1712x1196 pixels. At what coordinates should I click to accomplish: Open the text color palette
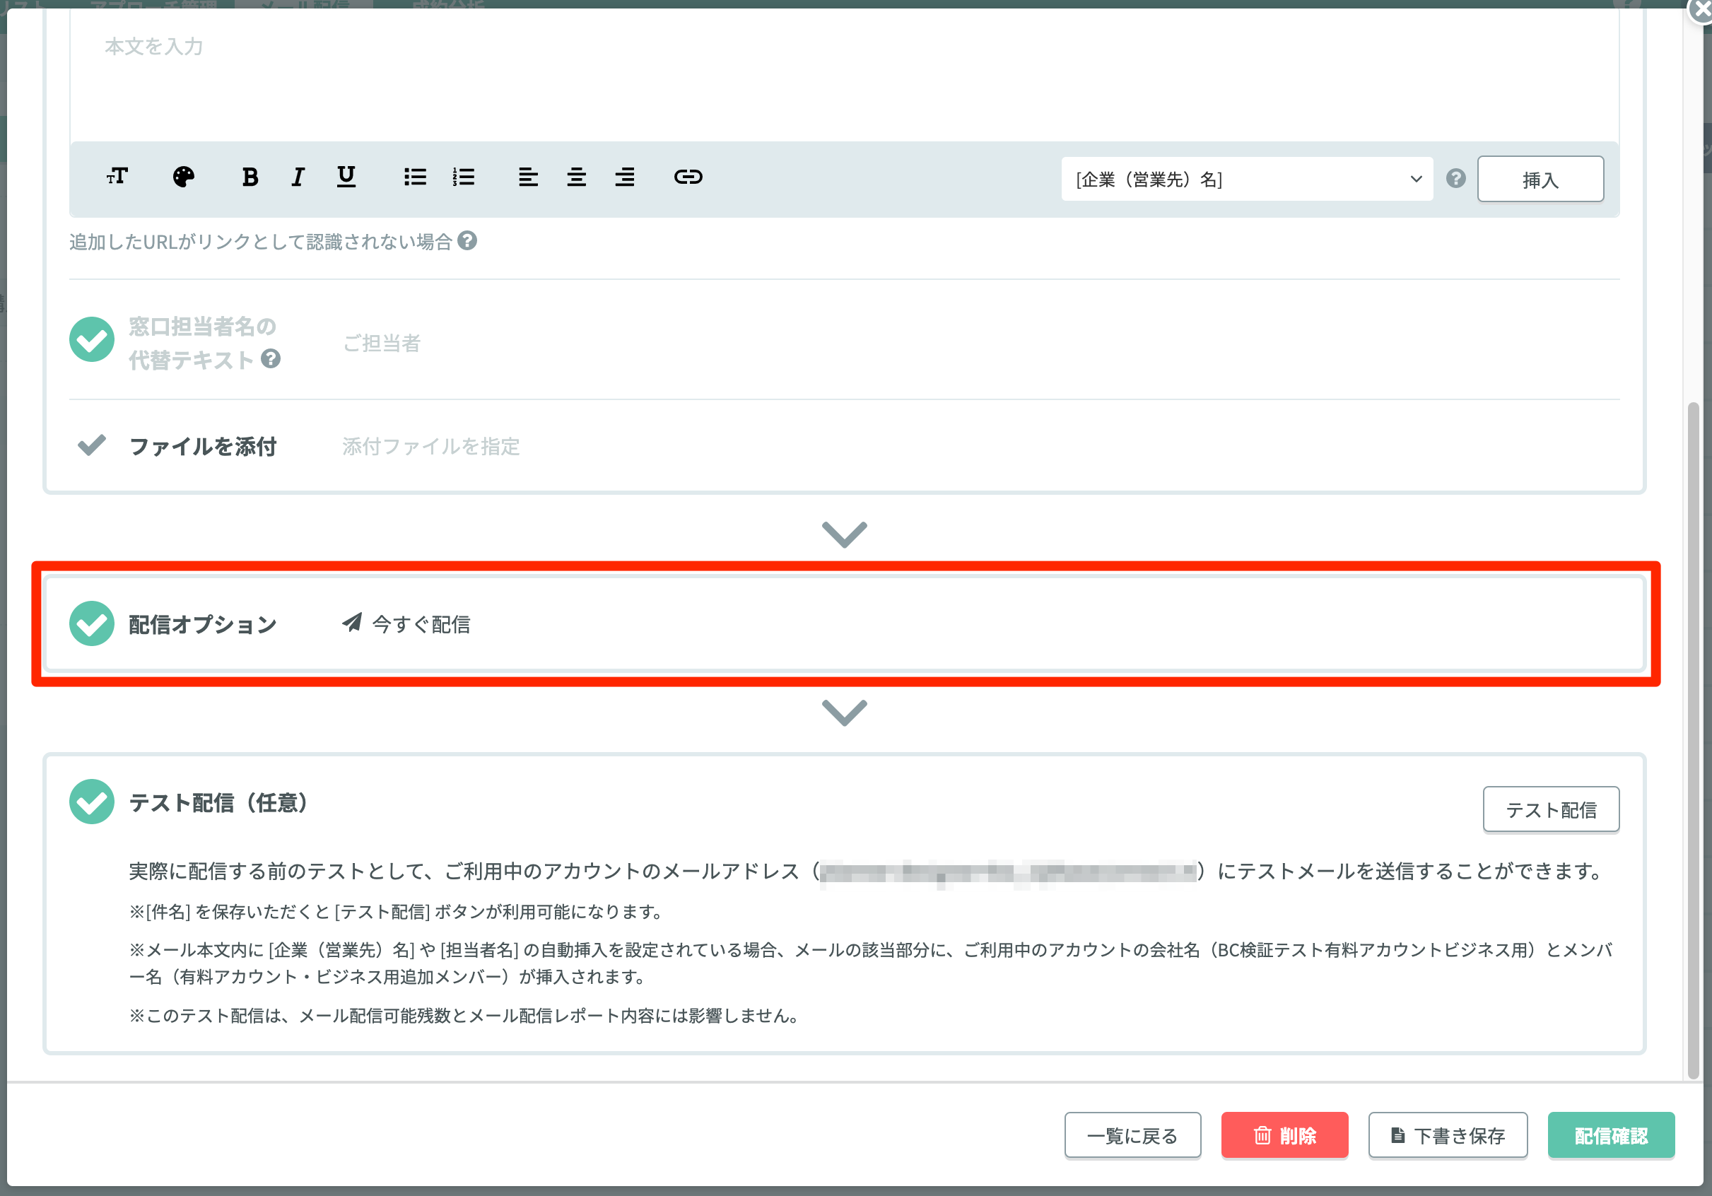[x=184, y=177]
